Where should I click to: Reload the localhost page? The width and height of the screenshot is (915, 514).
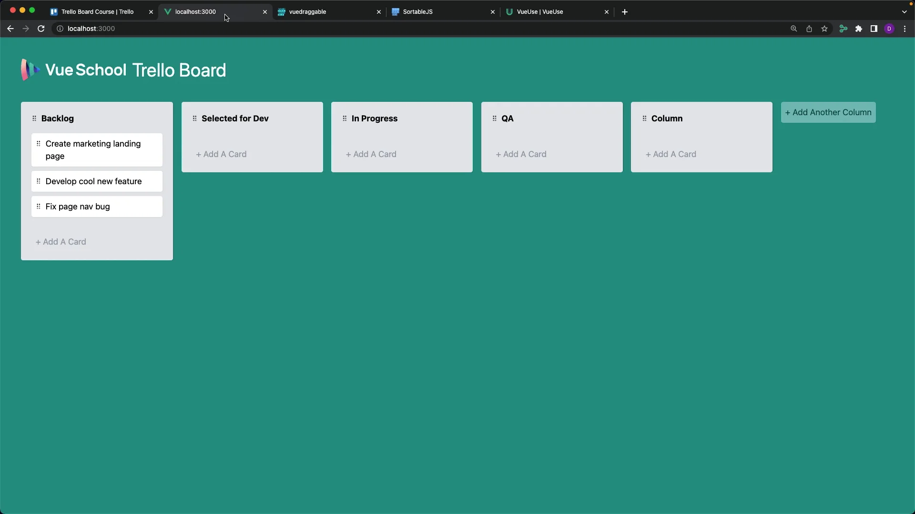point(41,29)
